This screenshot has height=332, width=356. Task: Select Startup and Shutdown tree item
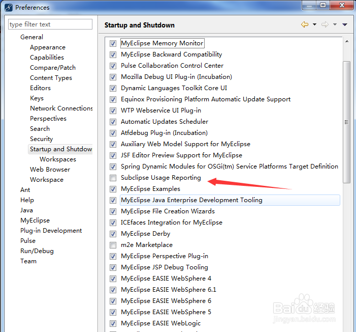pos(60,149)
